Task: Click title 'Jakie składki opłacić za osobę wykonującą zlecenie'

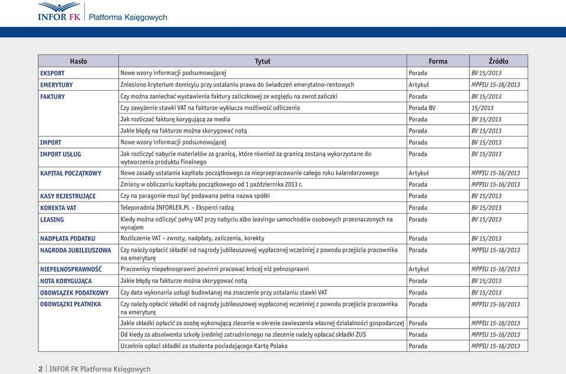Action: point(262,323)
